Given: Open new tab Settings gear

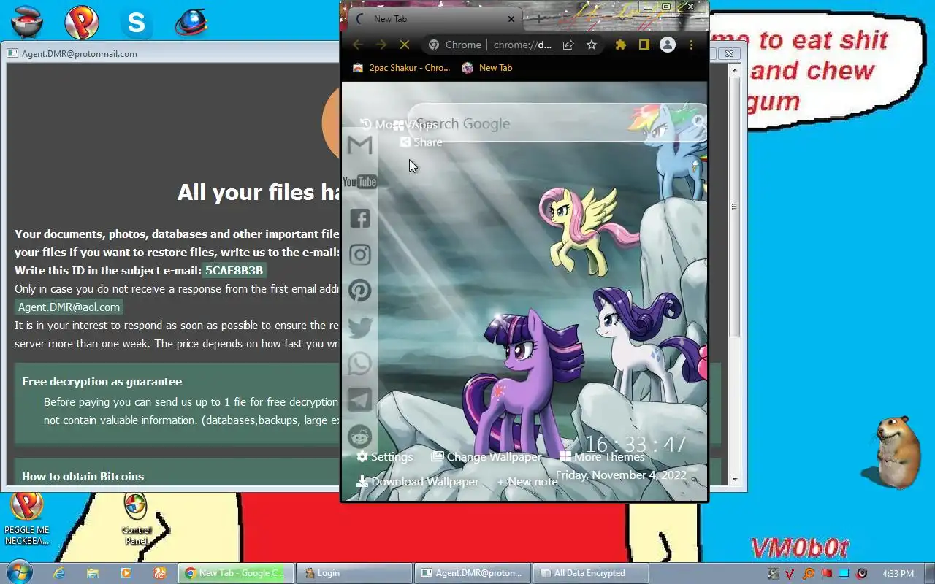Looking at the screenshot, I should pos(385,457).
